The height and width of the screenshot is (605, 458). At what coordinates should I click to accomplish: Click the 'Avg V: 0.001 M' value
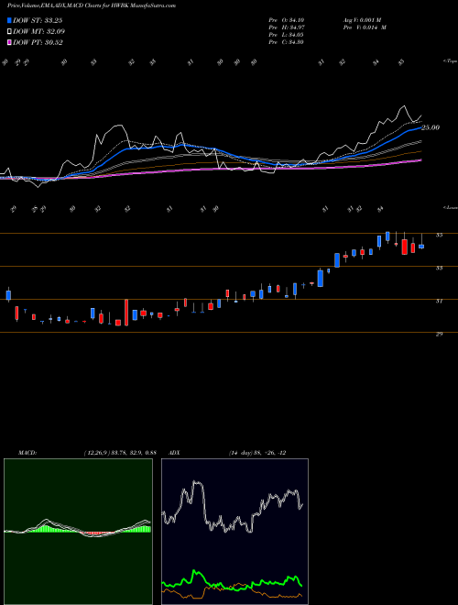click(362, 20)
